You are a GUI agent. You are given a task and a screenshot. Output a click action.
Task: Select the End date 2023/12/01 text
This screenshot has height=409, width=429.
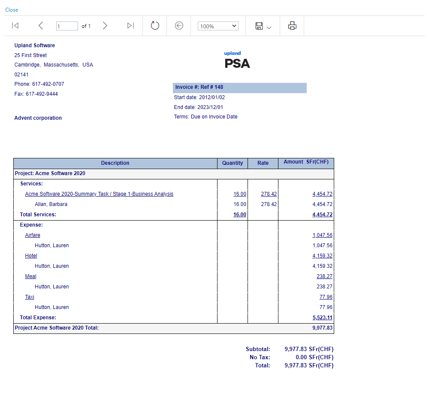pyautogui.click(x=198, y=107)
